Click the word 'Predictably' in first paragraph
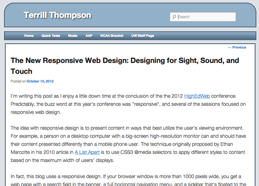The image size is (259, 186). pos(22,104)
